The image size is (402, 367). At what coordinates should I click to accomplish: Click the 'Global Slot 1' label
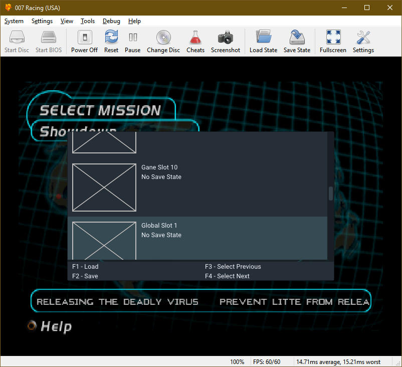159,226
